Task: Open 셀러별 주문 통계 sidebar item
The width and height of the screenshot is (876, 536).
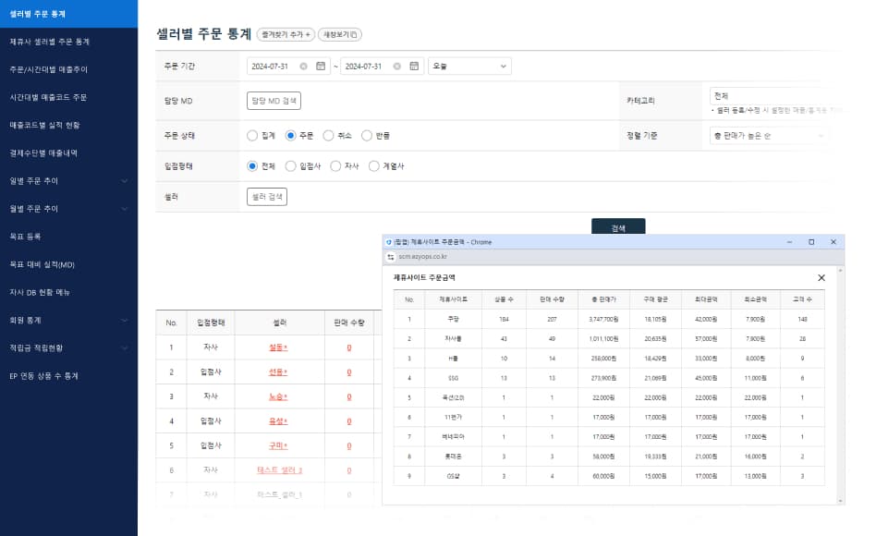Action: click(68, 14)
